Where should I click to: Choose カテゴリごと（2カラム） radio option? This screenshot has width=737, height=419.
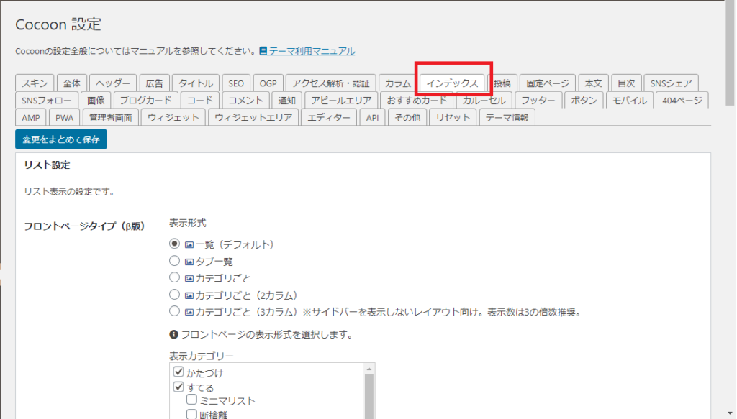point(174,294)
